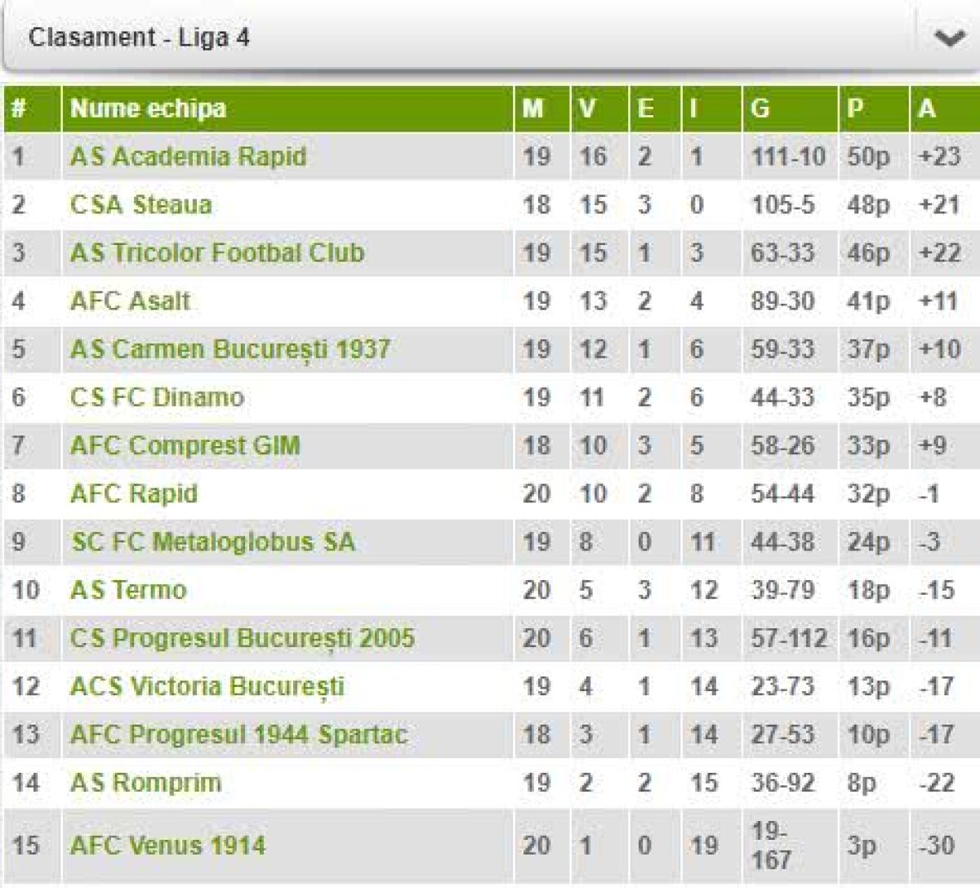980x888 pixels.
Task: Open AFC Progresul 1944 Spartac link
Action: click(x=238, y=735)
